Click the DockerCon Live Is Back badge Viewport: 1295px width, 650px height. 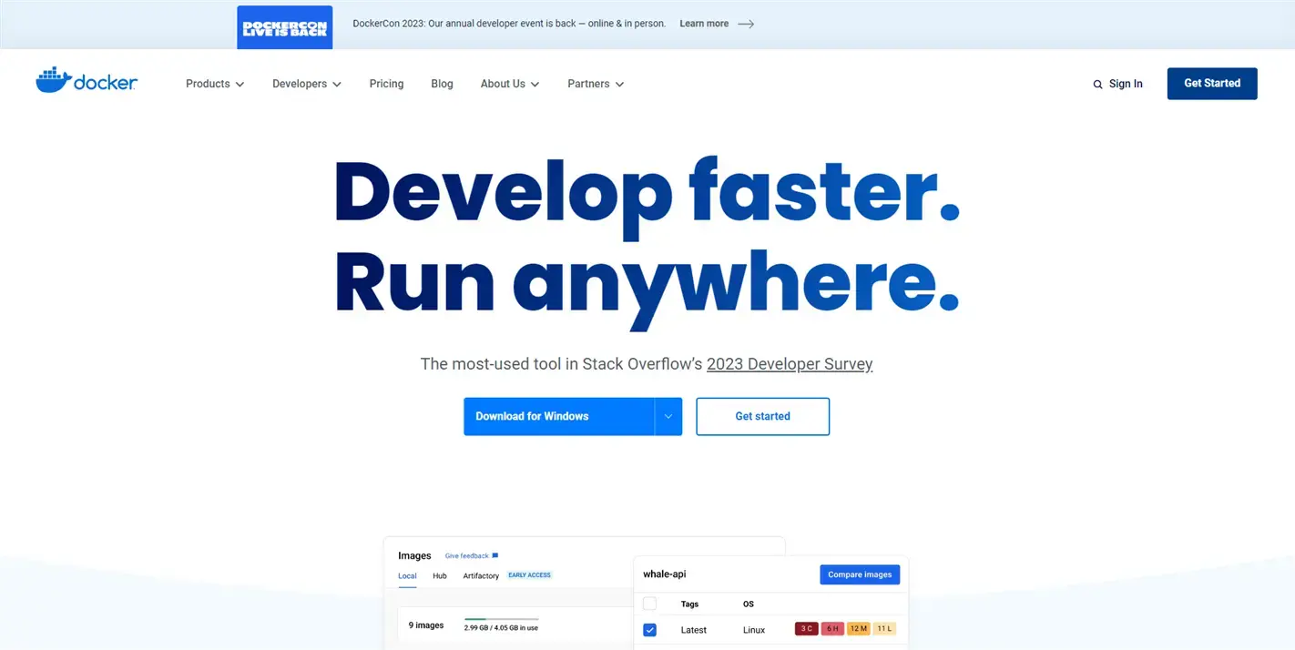(x=284, y=27)
